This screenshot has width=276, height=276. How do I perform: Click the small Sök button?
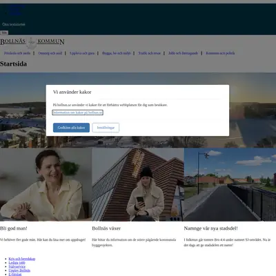tap(4, 32)
